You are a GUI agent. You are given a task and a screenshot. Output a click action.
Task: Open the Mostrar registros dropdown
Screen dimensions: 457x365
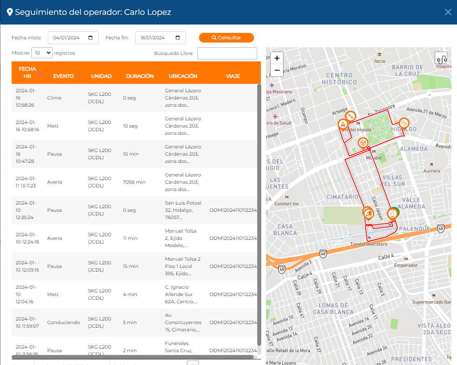pyautogui.click(x=42, y=53)
